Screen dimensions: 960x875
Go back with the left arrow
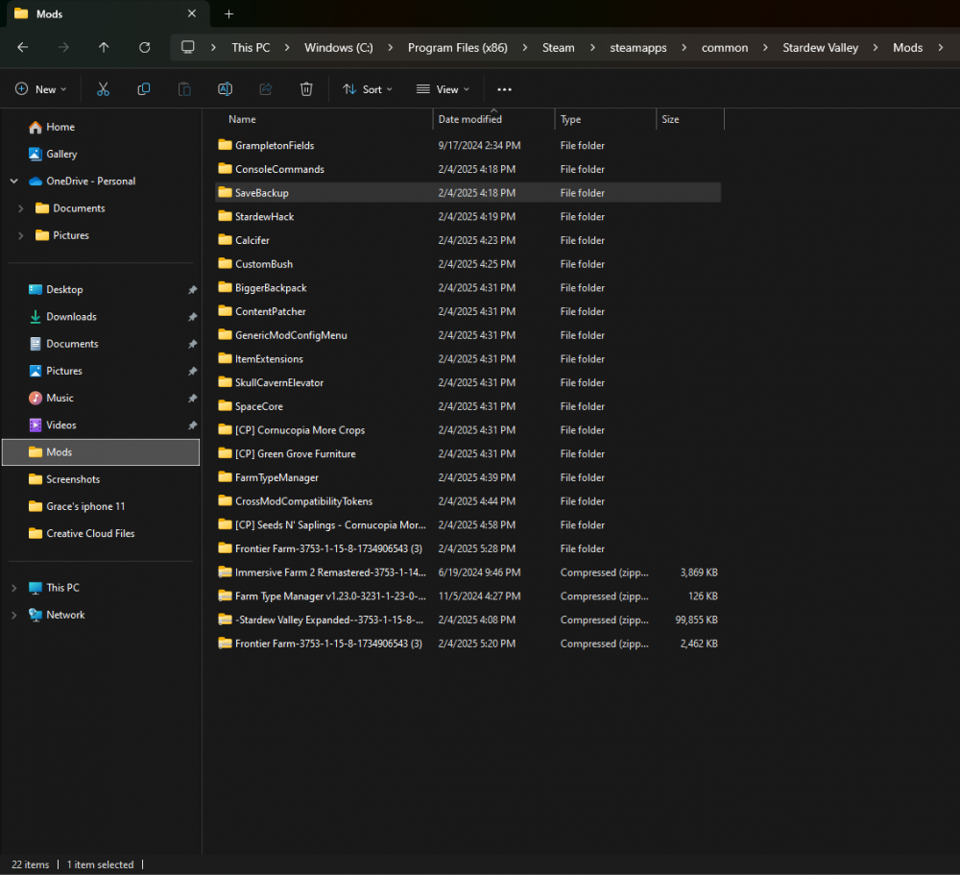pyautogui.click(x=23, y=47)
